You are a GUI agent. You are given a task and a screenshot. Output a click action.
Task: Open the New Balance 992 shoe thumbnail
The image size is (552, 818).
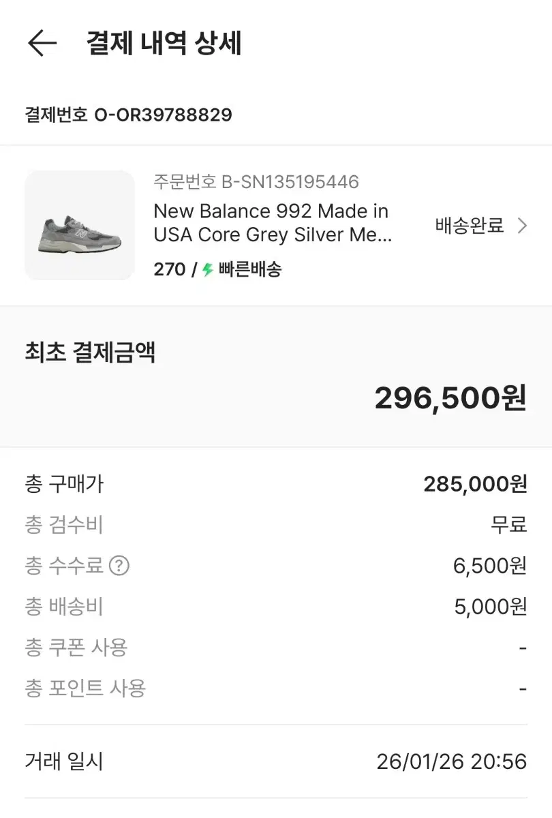[80, 225]
